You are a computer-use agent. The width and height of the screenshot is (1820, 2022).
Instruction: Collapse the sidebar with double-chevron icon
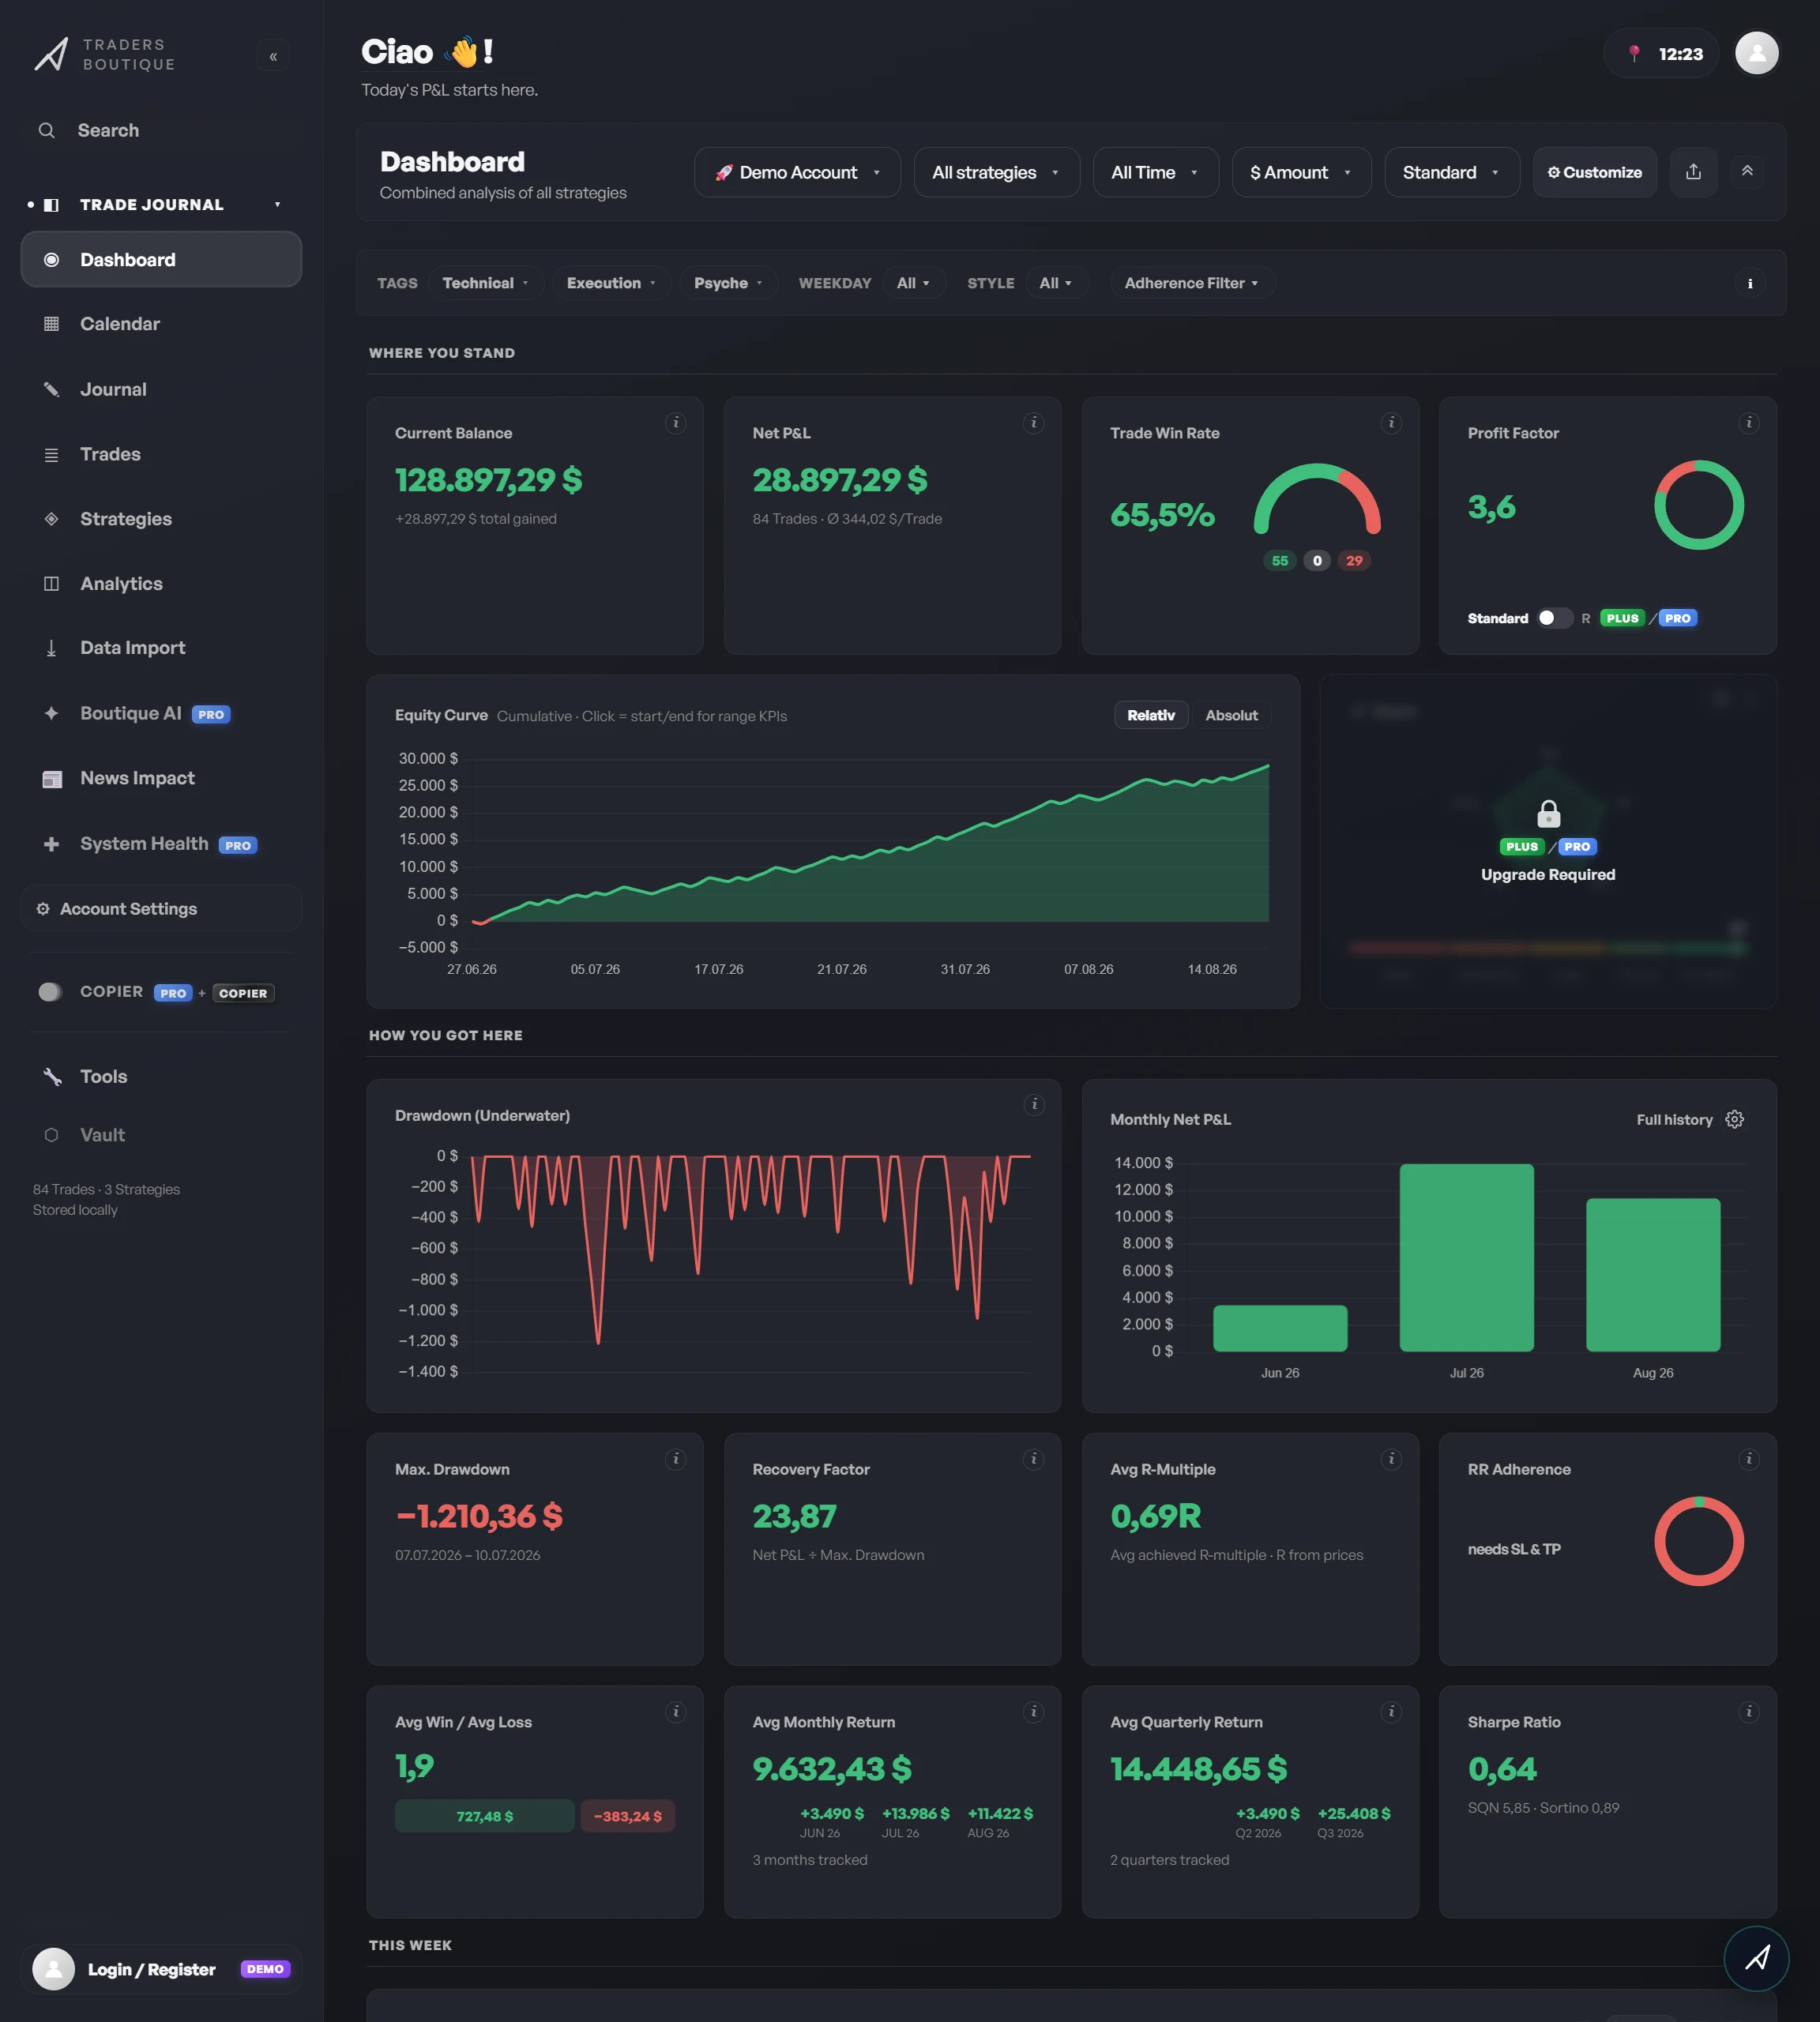[273, 56]
